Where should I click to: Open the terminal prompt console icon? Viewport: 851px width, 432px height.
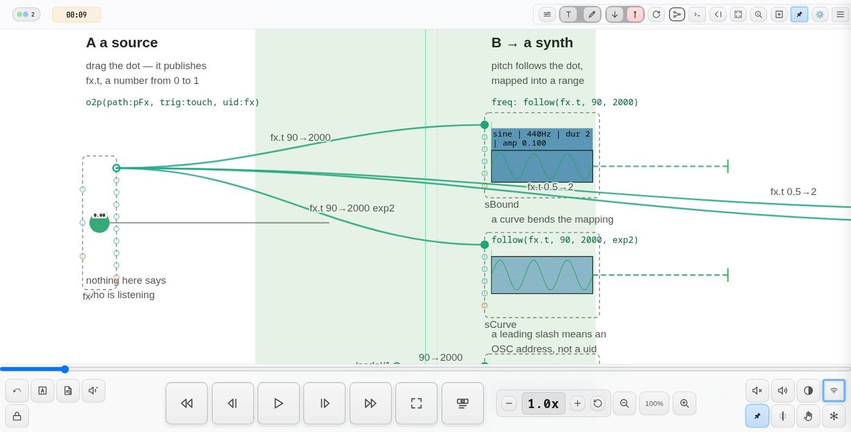pyautogui.click(x=697, y=15)
